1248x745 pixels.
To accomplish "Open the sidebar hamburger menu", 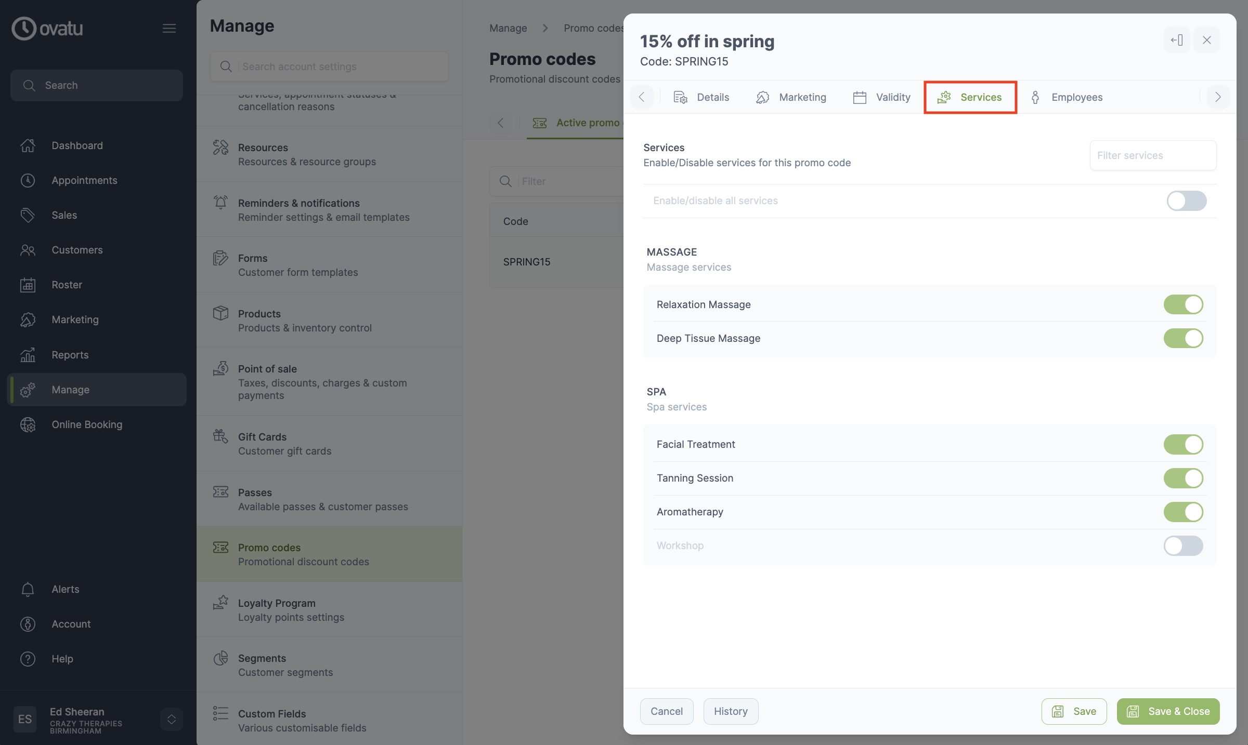I will 169,28.
